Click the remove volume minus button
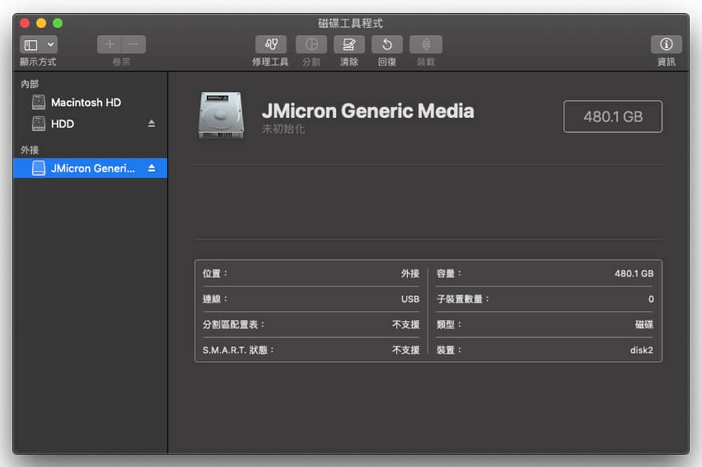 (133, 44)
